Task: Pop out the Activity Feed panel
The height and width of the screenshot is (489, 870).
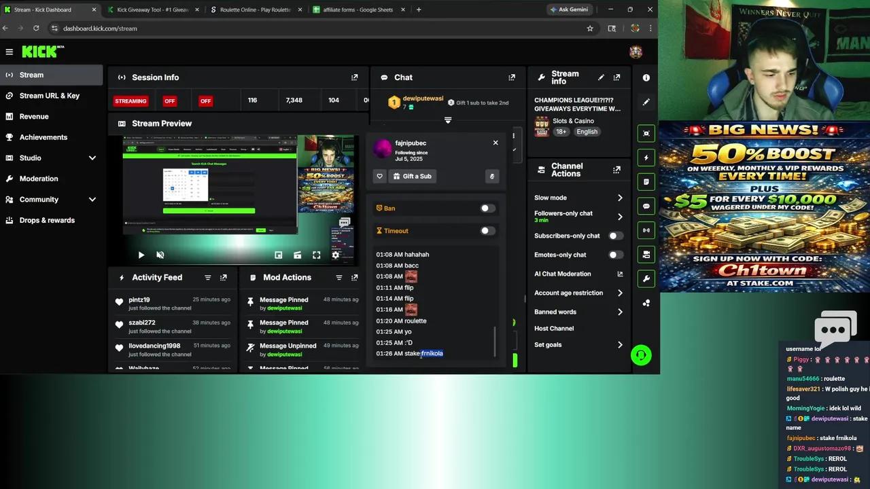Action: coord(224,278)
